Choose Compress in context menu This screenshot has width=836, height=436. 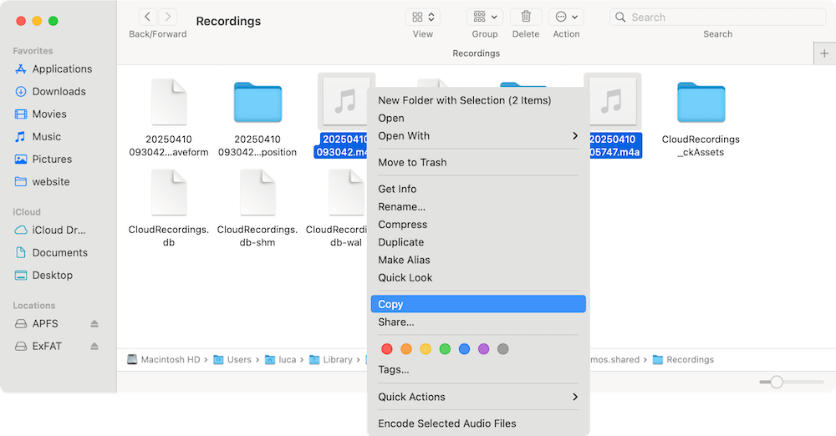[x=478, y=225]
